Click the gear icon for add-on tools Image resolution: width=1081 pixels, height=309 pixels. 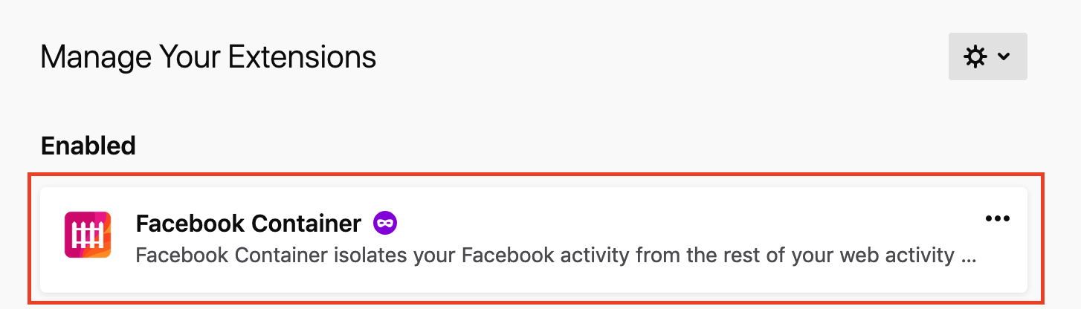pyautogui.click(x=975, y=56)
